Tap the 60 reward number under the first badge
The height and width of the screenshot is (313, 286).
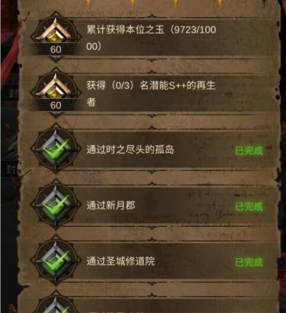click(55, 50)
